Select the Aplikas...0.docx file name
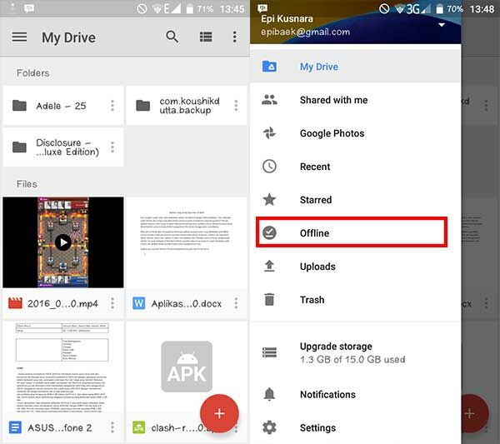Image resolution: width=500 pixels, height=444 pixels. click(x=187, y=303)
